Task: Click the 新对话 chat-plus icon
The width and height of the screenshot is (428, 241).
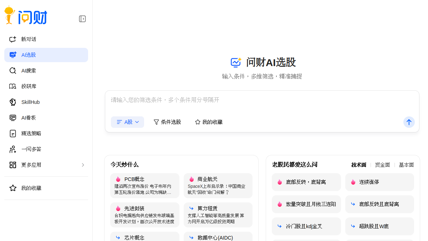Action: [x=13, y=39]
